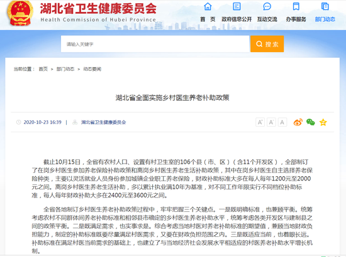Click the article title 湖北省全面实施乡村医生养老补助政策

tap(172, 98)
